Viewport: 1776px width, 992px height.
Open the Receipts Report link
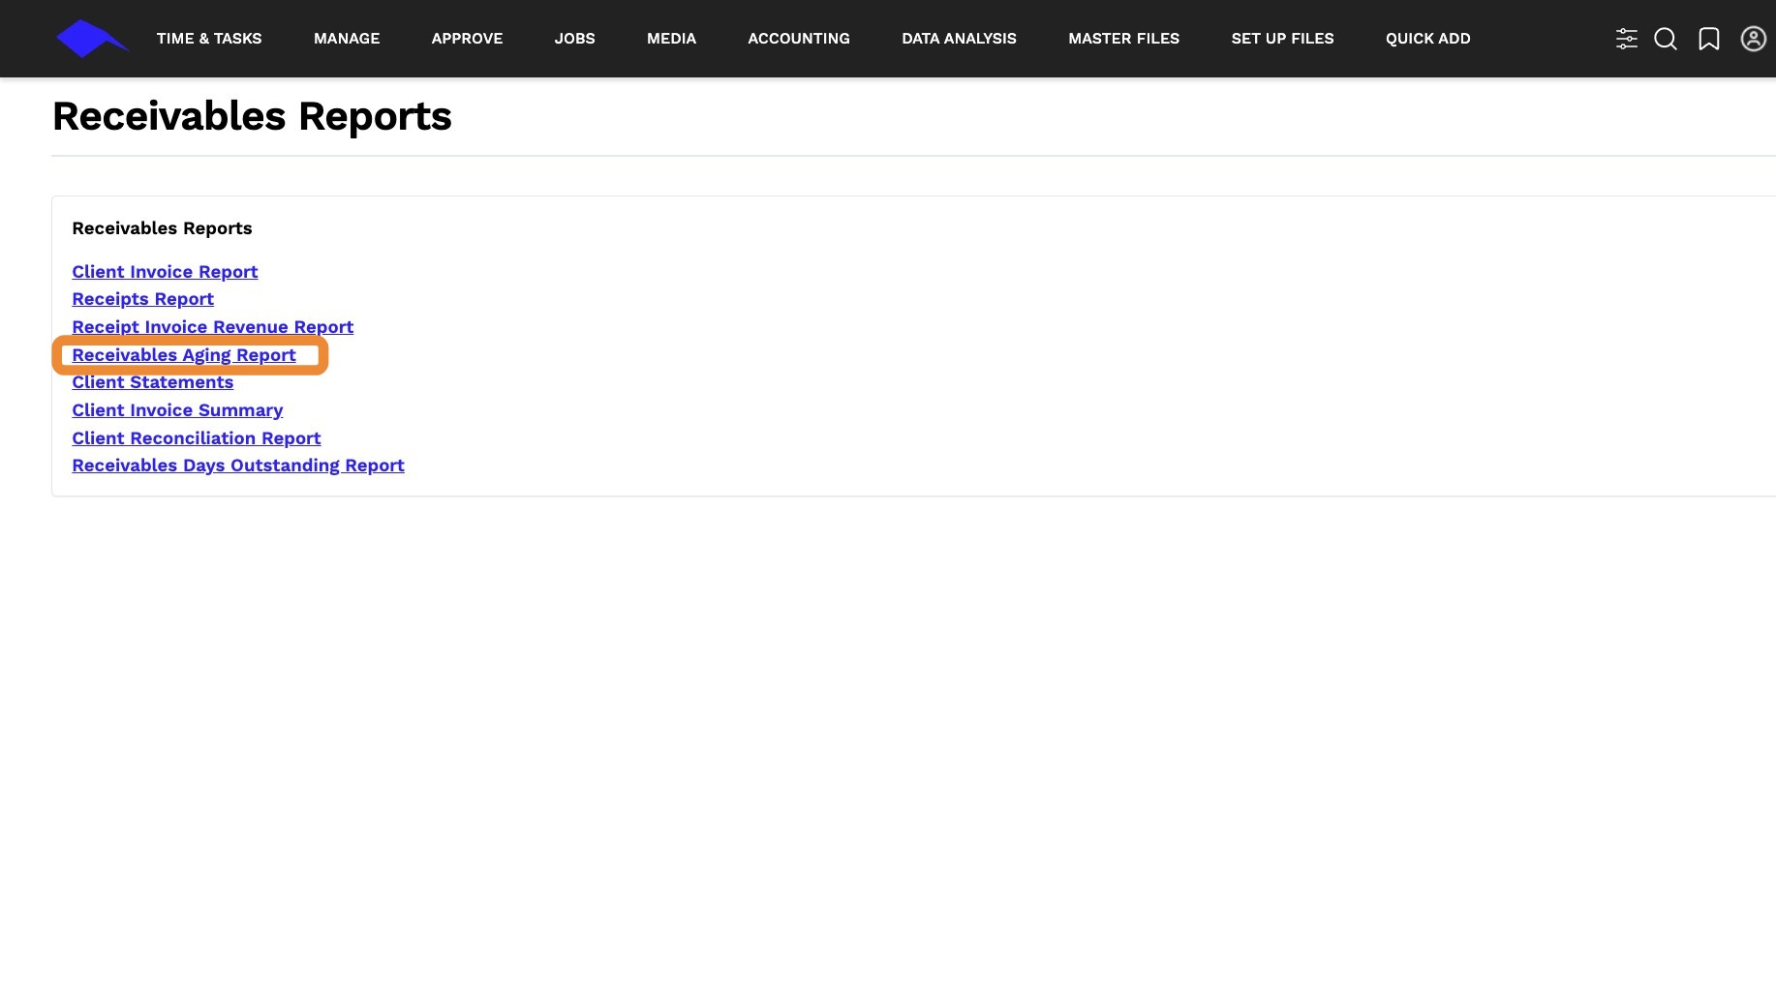pos(142,299)
